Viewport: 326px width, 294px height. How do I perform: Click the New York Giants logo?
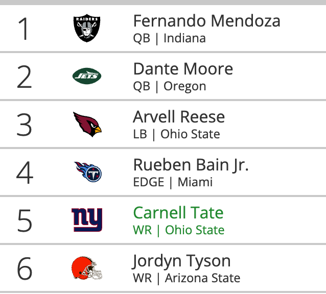(x=87, y=219)
